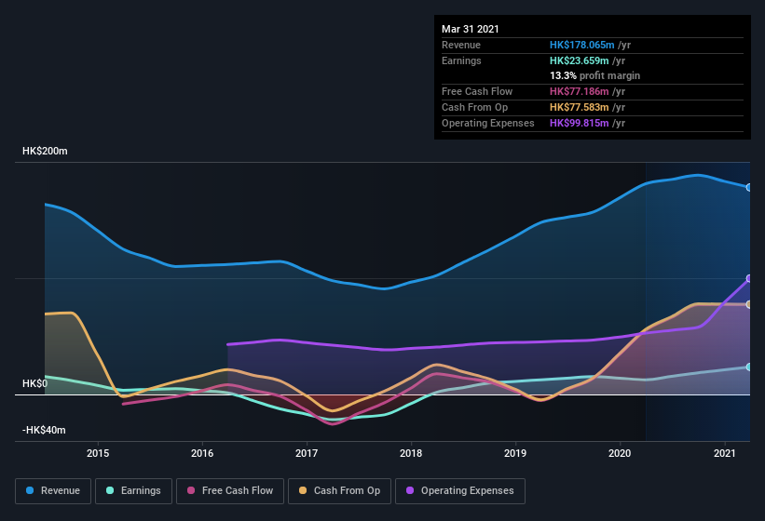Click the HK$200m y-axis label
Viewport: 765px width, 521px height.
(45, 151)
